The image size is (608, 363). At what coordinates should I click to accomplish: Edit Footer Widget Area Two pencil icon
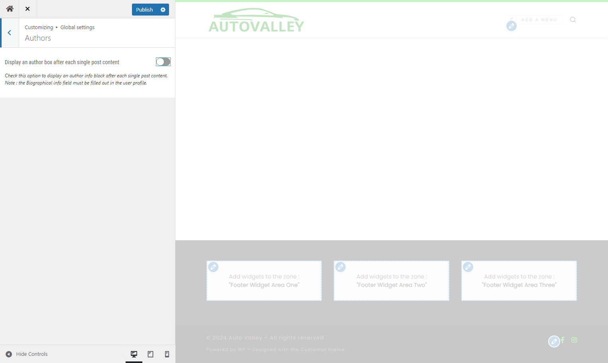[x=340, y=267]
